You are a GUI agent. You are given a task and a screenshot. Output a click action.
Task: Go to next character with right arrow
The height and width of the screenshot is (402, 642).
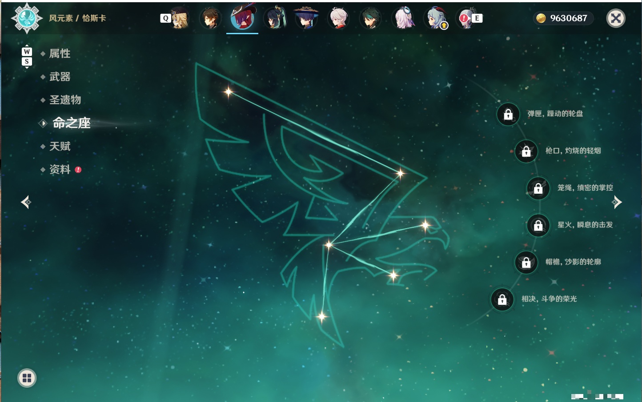617,202
